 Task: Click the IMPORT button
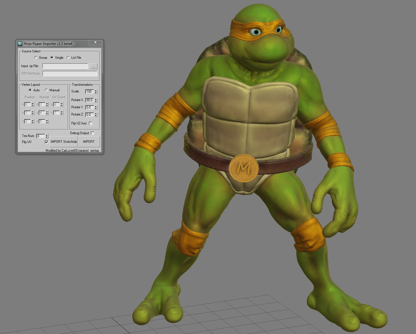coord(89,142)
